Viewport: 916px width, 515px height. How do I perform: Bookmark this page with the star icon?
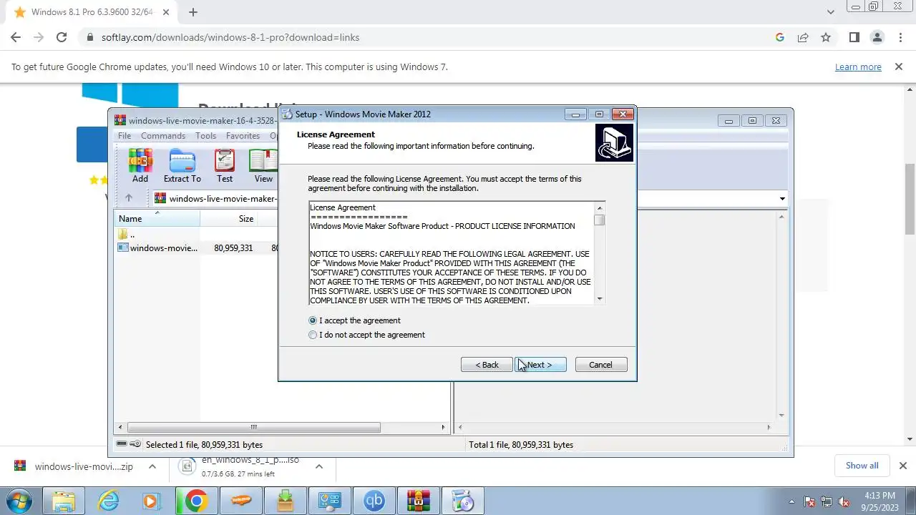pos(826,37)
